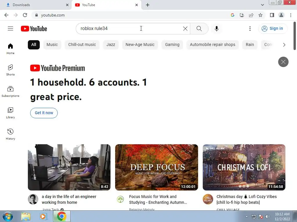Go back with the browser back arrow
Screen dimensions: 297x222
6,15
